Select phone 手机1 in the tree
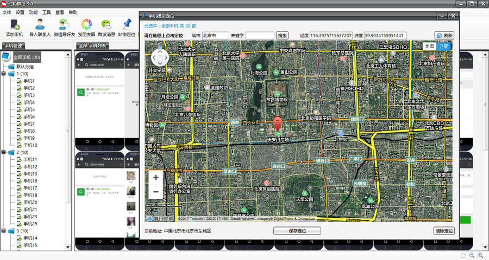Viewport: 489px width, 260px height. pos(29,81)
